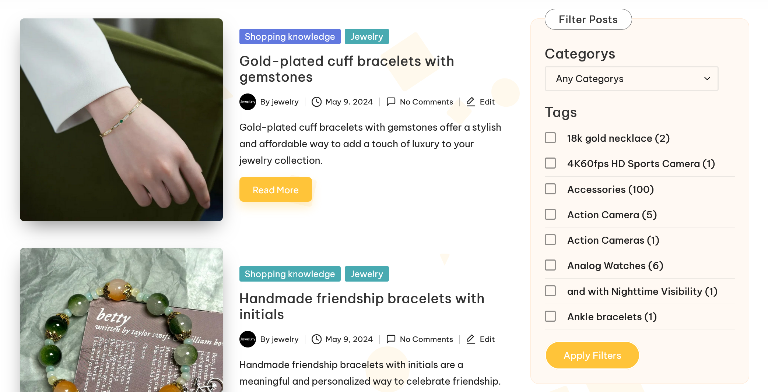Viewport: 768px width, 392px height.
Task: Tick the Analog Watches tag checkbox
Action: pyautogui.click(x=550, y=265)
